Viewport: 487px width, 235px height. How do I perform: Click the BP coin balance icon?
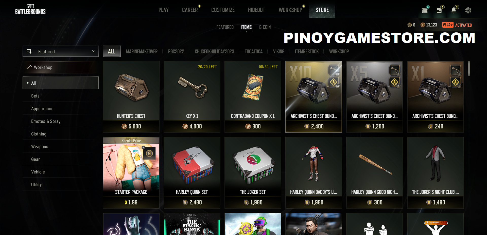click(x=423, y=25)
